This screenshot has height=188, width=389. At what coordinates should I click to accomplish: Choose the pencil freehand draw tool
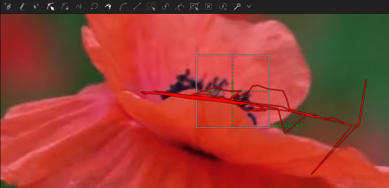click(22, 6)
